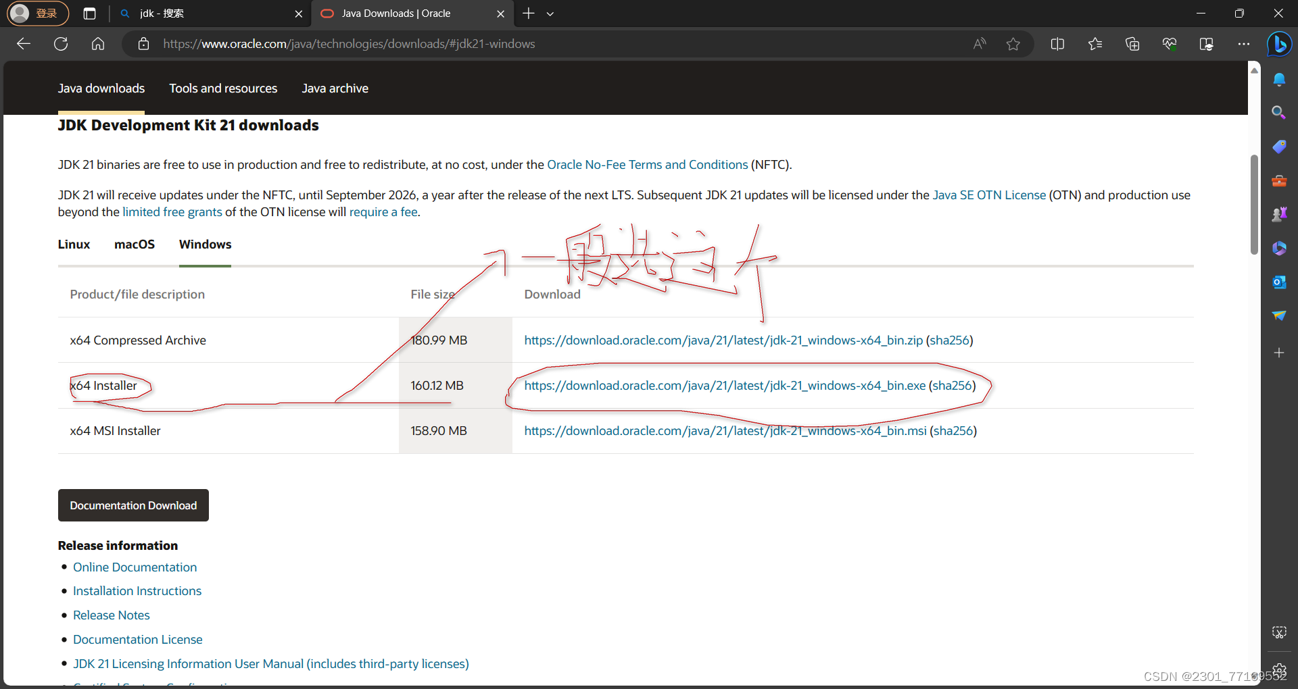Open sha256 link for exe installer
Viewport: 1298px width, 689px height.
(952, 386)
